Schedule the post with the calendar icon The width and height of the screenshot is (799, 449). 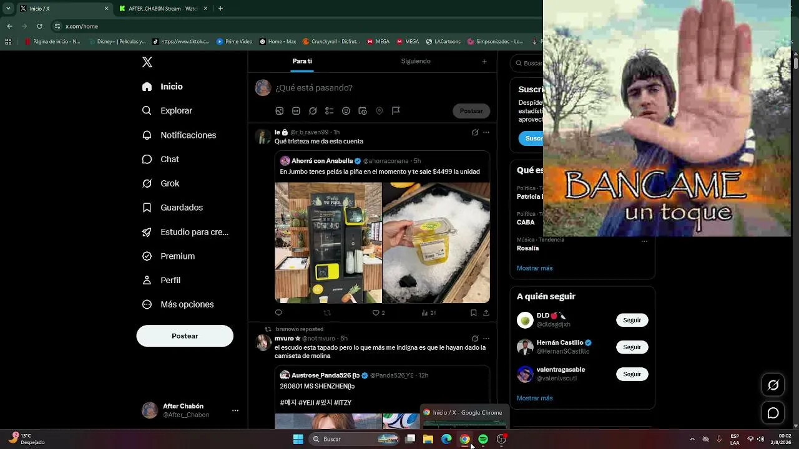[x=363, y=111]
